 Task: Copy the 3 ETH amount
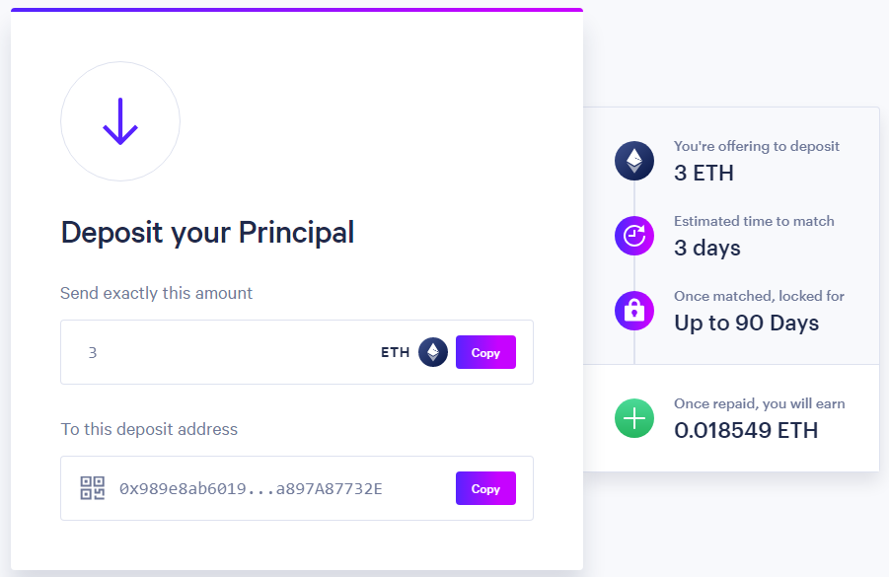tap(485, 352)
